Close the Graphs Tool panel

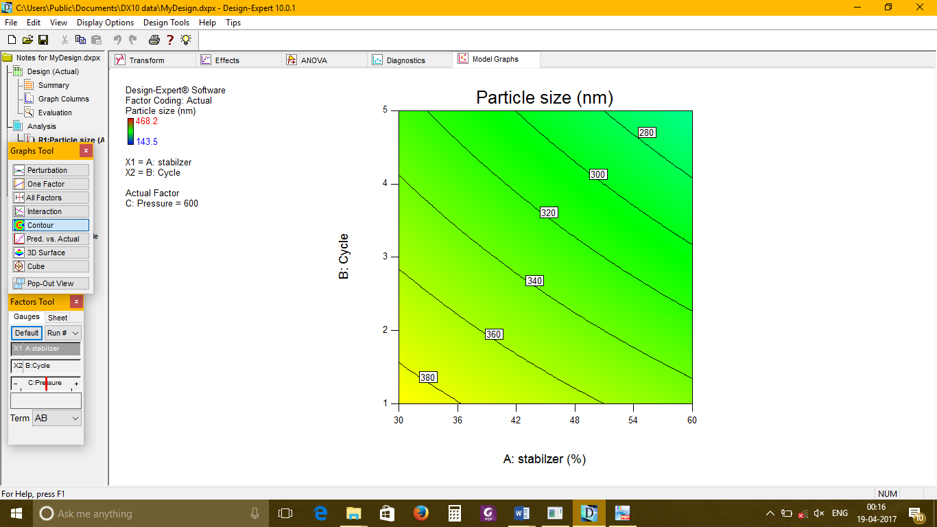pos(86,151)
